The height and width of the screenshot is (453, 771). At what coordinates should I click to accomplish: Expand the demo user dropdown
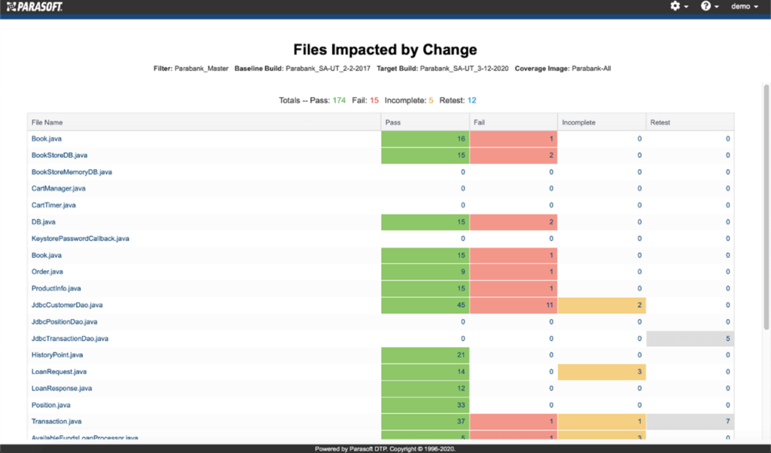(745, 6)
